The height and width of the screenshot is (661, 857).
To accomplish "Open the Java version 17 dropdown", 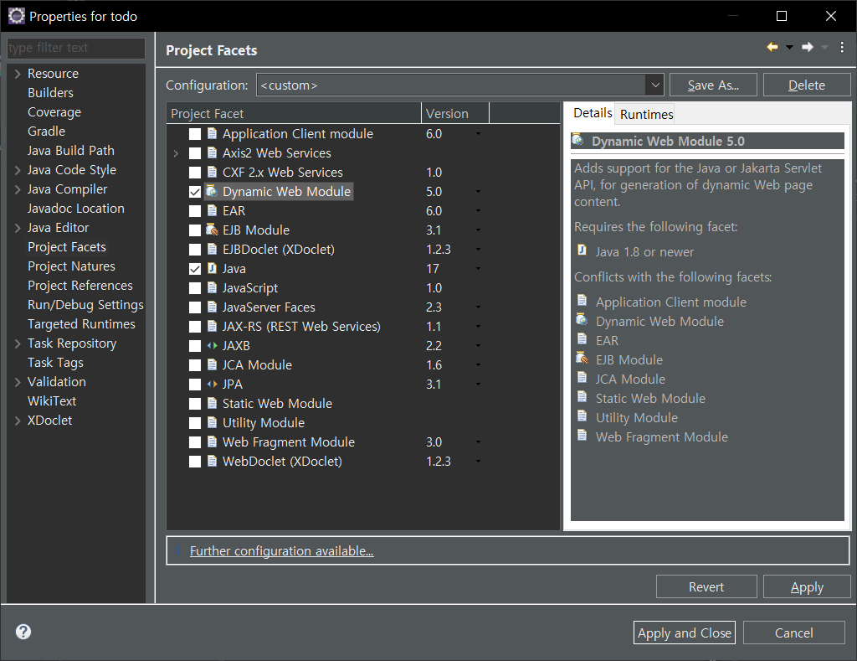I will pos(478,269).
